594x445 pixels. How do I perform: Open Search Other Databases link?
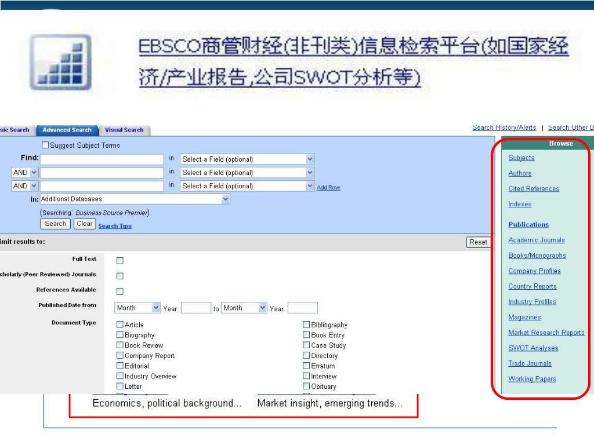point(571,127)
